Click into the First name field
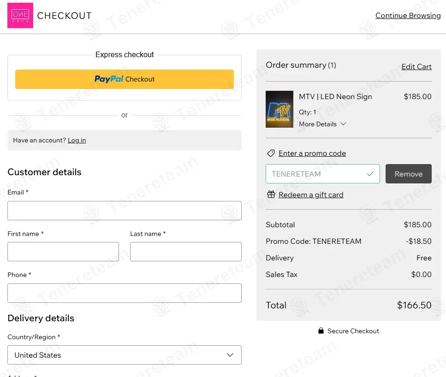This screenshot has width=446, height=377. click(x=63, y=252)
